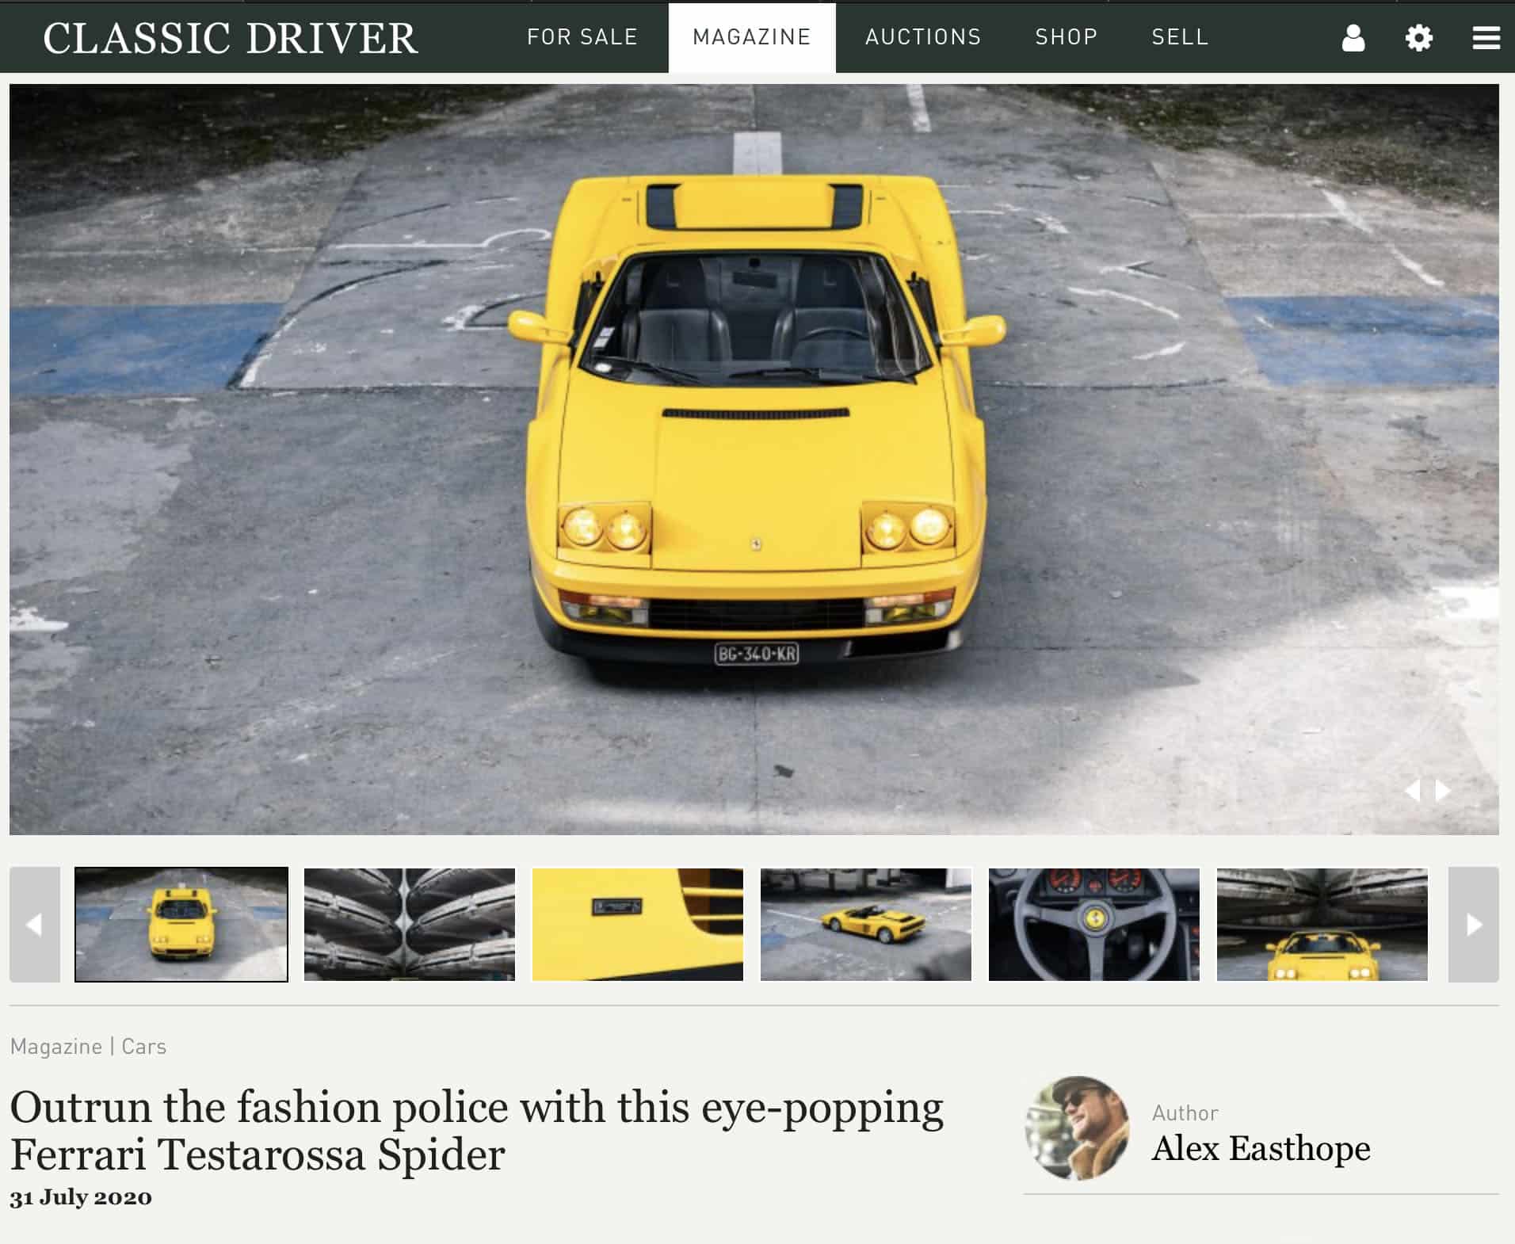This screenshot has height=1244, width=1515.
Task: Go to Classic Driver home logo
Action: click(231, 38)
